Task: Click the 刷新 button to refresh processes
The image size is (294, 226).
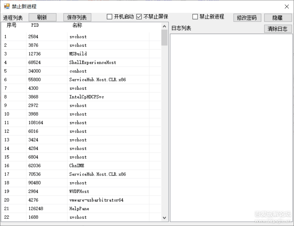Action: [42, 17]
